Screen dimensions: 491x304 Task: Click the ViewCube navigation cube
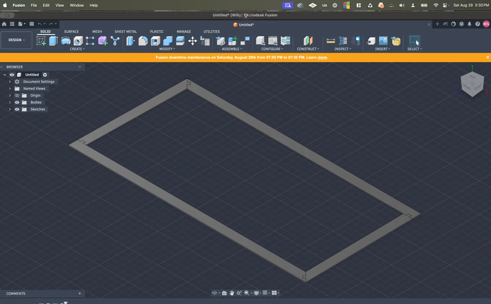pos(472,84)
